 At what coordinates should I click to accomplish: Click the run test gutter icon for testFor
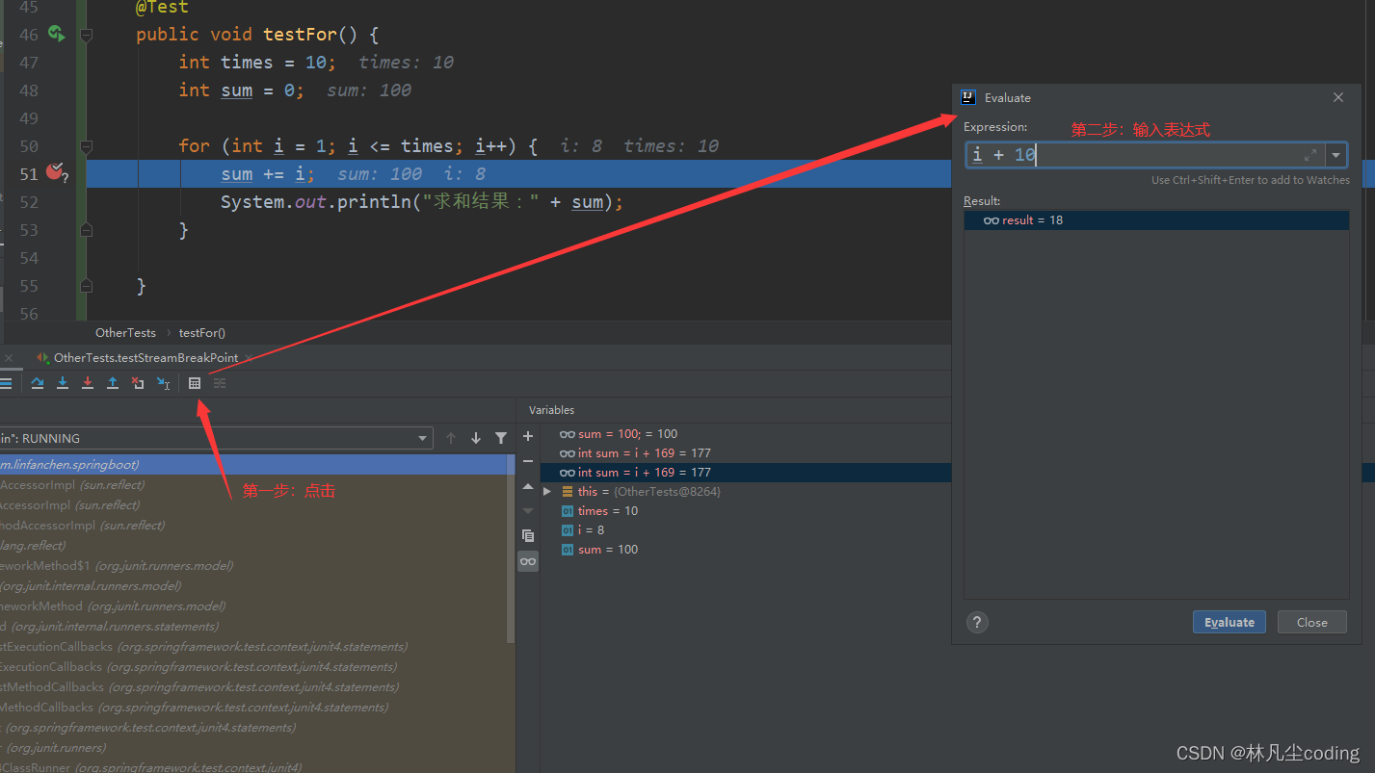57,34
